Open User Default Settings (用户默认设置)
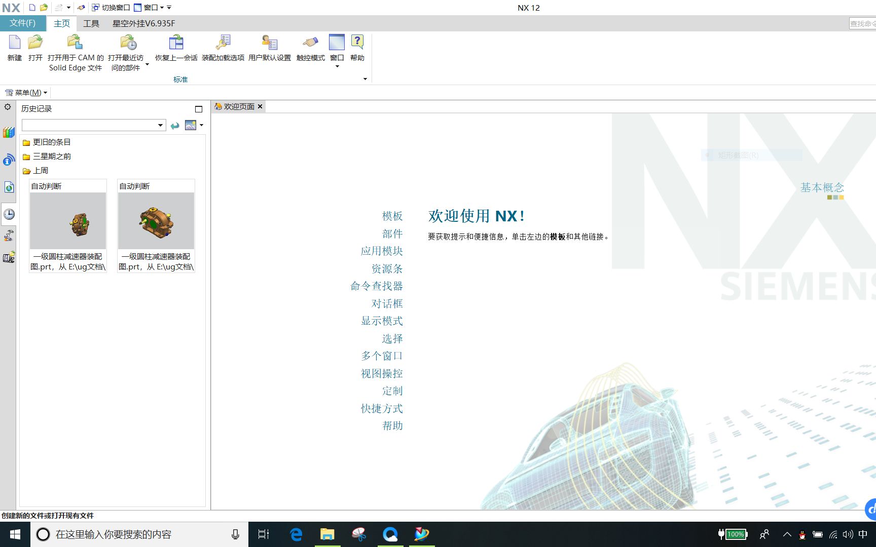876x547 pixels. coord(269,43)
